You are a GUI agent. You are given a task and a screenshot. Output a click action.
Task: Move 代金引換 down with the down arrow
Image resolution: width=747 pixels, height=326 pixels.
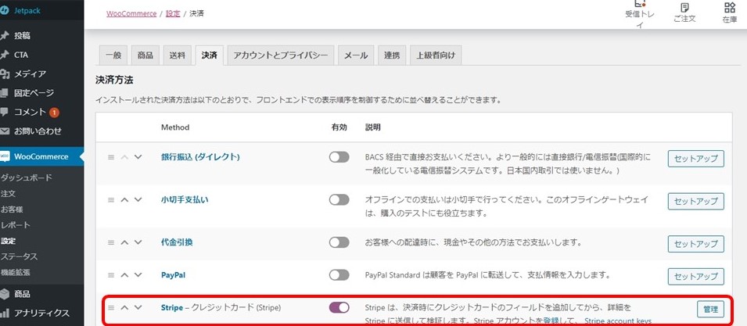138,242
